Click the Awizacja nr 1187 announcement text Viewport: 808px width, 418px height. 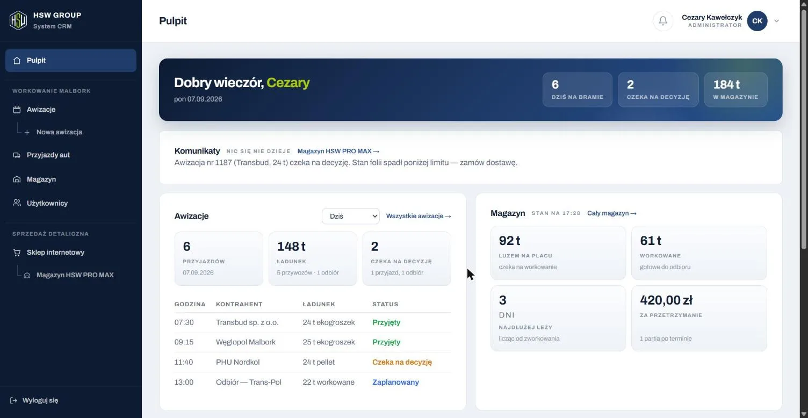point(346,162)
